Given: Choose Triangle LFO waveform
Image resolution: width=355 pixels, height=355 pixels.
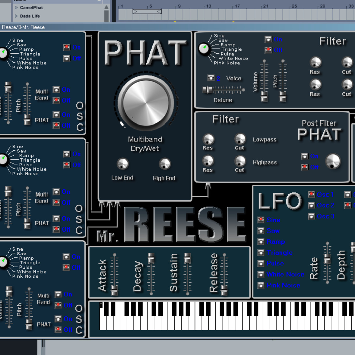Looking at the screenshot, I should pyautogui.click(x=261, y=253).
